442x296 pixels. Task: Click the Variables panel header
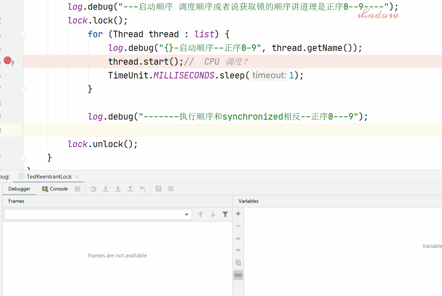(x=248, y=201)
